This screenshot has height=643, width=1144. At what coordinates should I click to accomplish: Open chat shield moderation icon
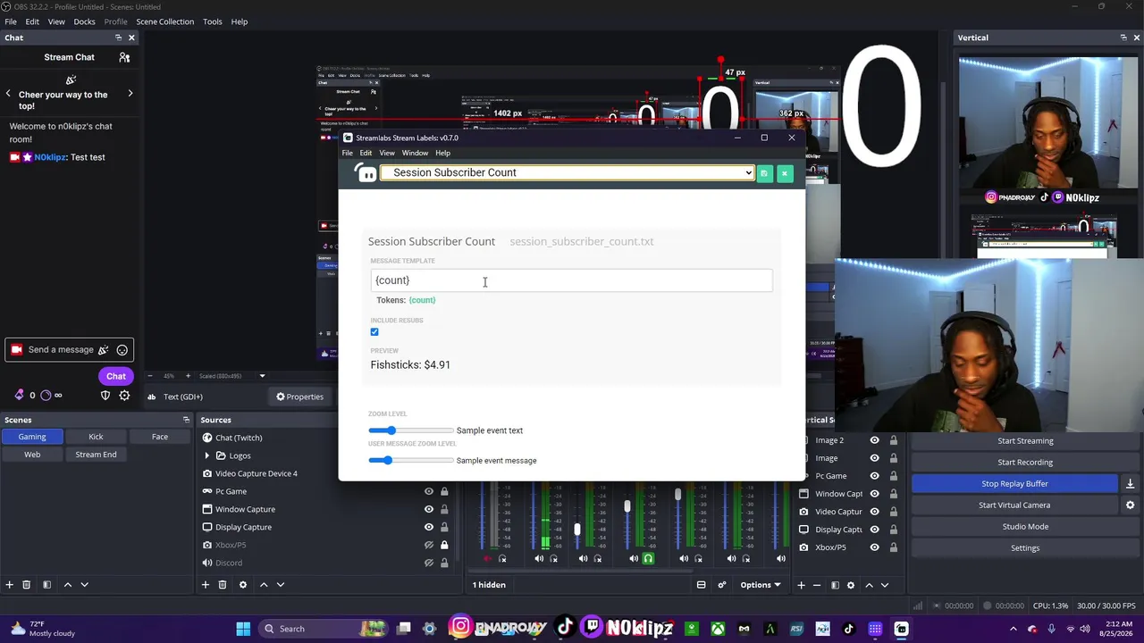point(105,396)
